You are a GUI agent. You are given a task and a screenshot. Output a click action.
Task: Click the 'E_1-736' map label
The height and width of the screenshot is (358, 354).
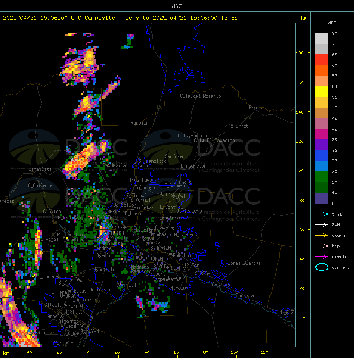[240, 126]
